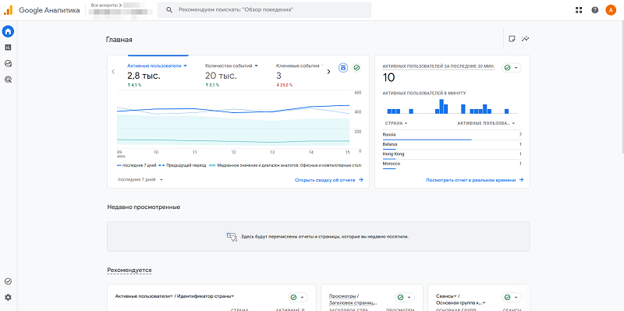The height and width of the screenshot is (311, 624).
Task: Click the realtime active users count 10
Action: (x=388, y=78)
